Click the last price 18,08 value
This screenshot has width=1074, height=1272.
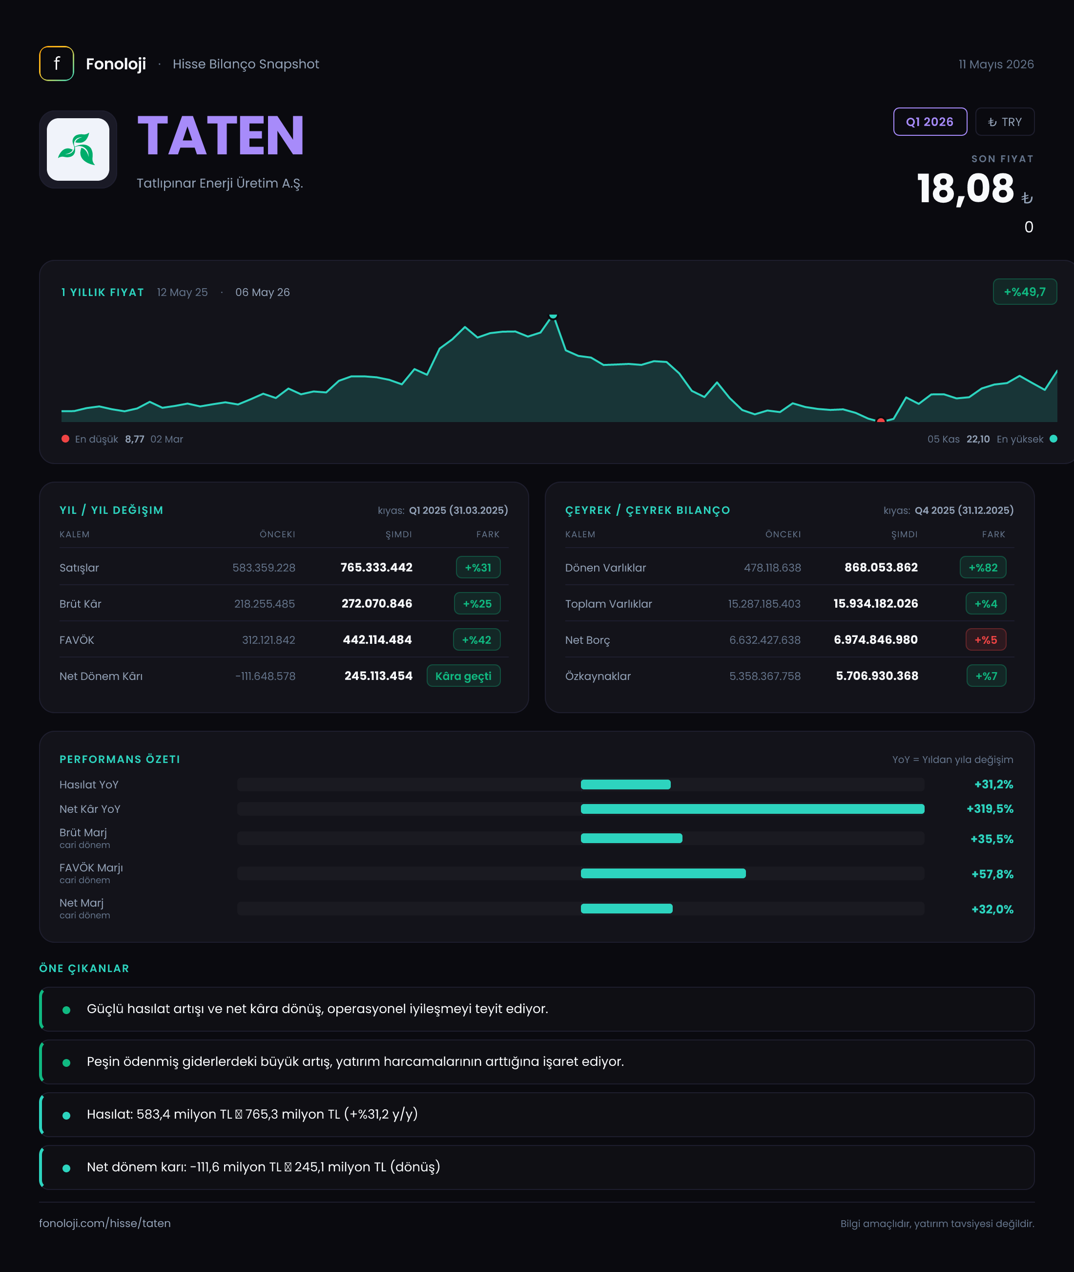(966, 188)
